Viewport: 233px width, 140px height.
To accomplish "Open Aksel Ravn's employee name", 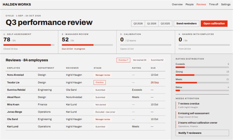I will 14,97.
